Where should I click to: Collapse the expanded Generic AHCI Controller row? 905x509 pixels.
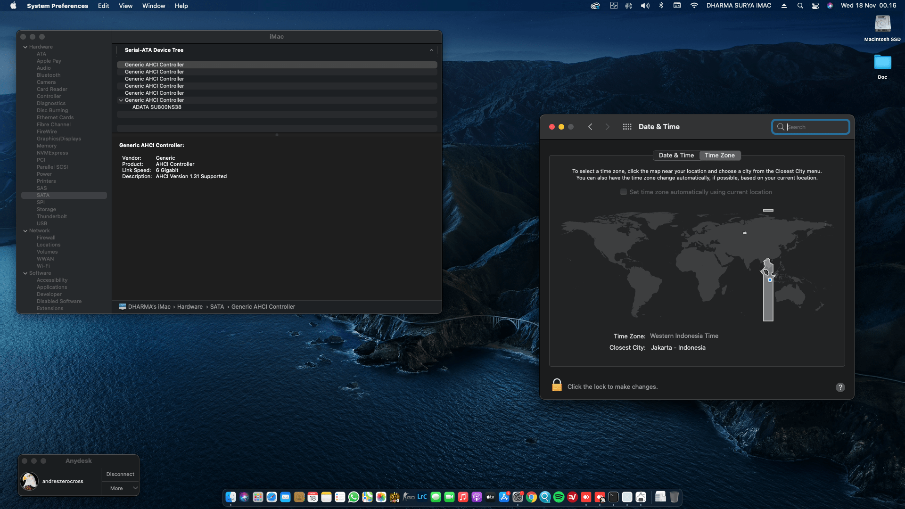click(121, 100)
